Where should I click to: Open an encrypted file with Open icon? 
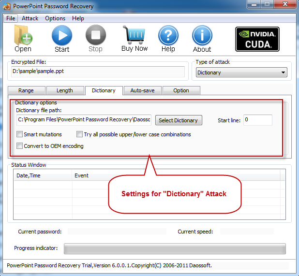tap(23, 39)
